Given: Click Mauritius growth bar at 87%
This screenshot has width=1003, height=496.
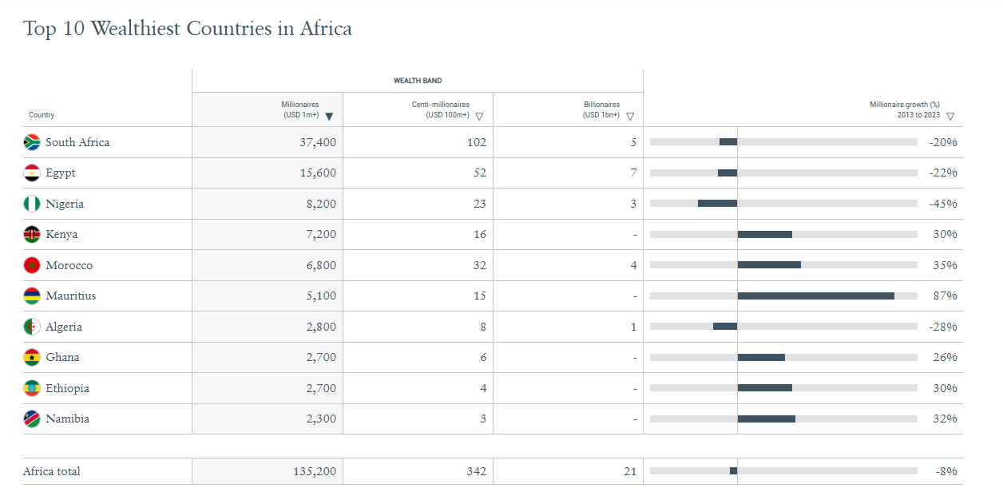Looking at the screenshot, I should (x=815, y=296).
